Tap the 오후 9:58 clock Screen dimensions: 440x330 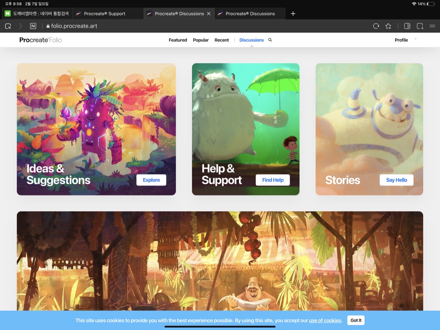[13, 4]
